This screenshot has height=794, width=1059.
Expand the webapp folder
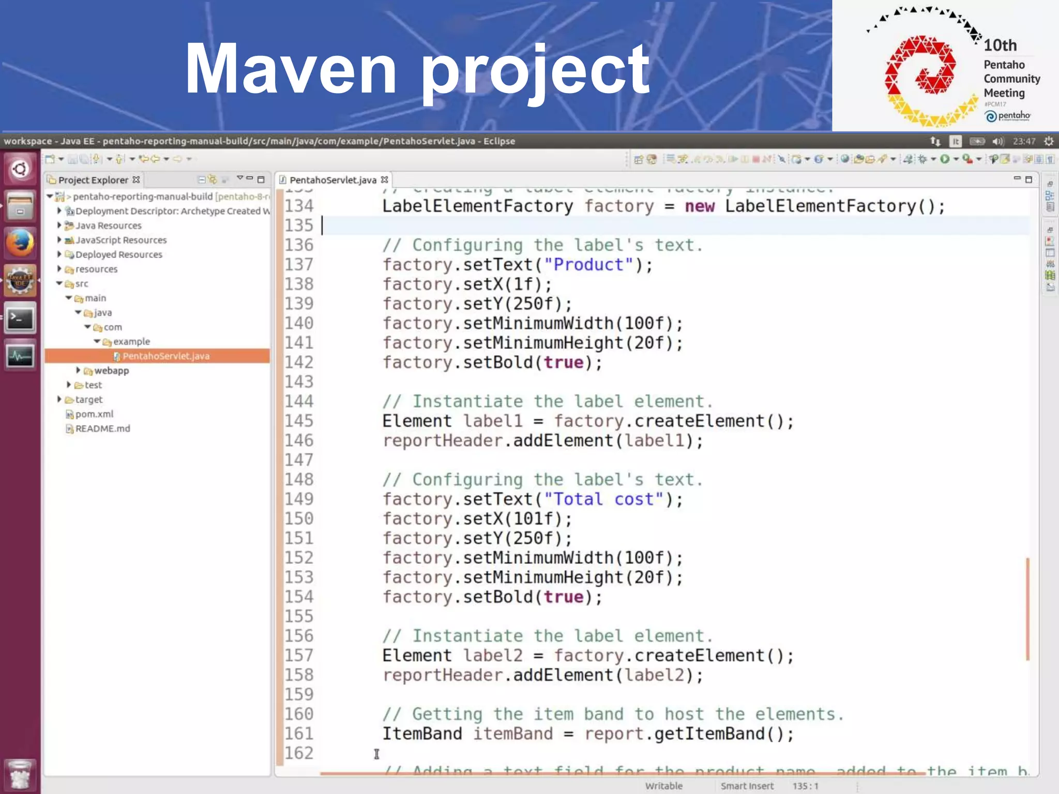click(78, 370)
